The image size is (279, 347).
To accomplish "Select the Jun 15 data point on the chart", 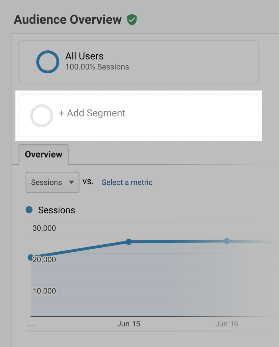I will point(129,242).
